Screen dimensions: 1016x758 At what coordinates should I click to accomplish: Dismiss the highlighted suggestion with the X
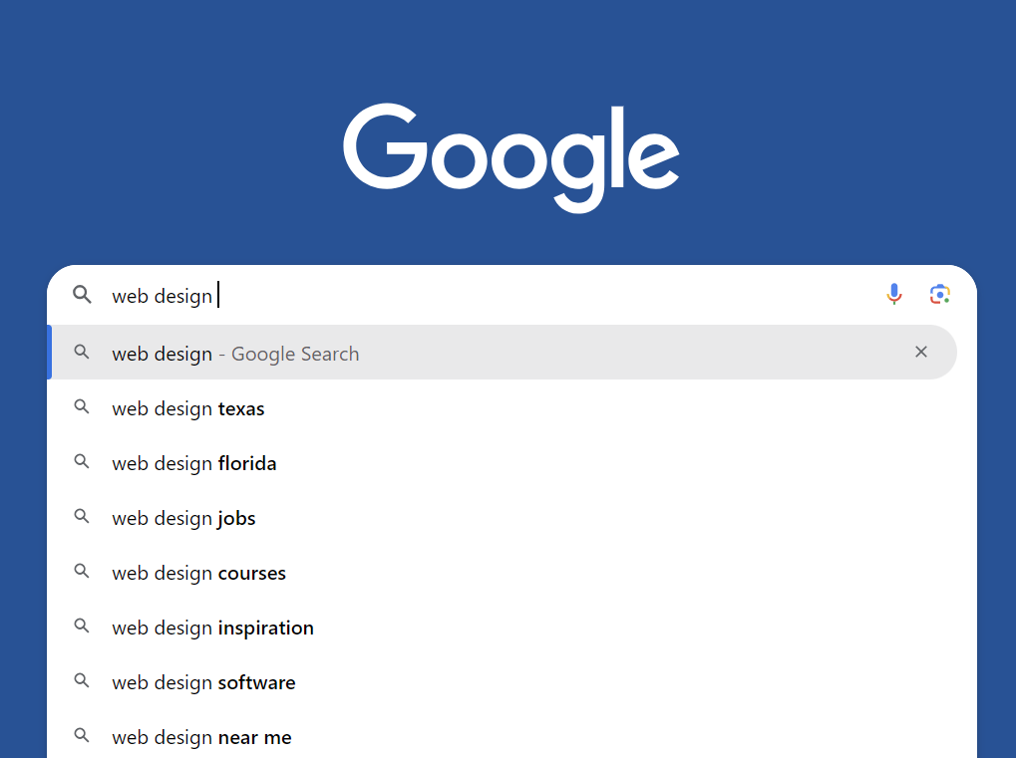click(920, 352)
